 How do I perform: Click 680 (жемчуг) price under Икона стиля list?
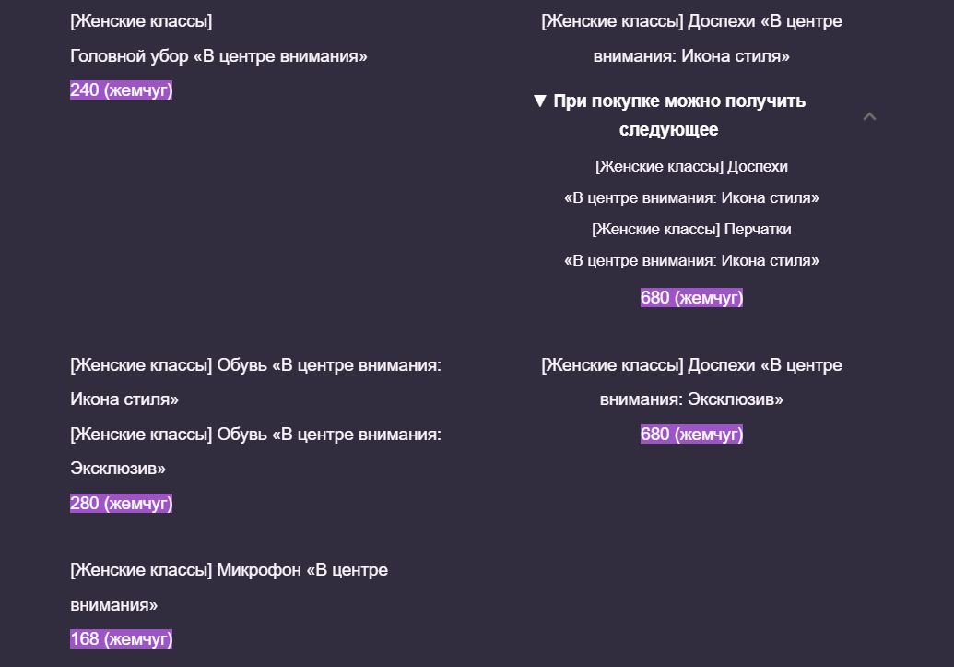(x=691, y=298)
